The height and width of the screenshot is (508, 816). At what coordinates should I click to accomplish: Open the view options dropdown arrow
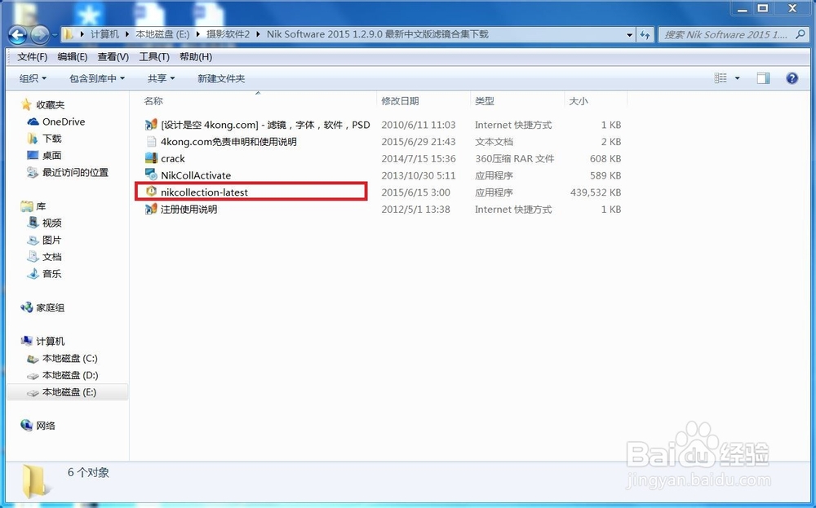[737, 78]
